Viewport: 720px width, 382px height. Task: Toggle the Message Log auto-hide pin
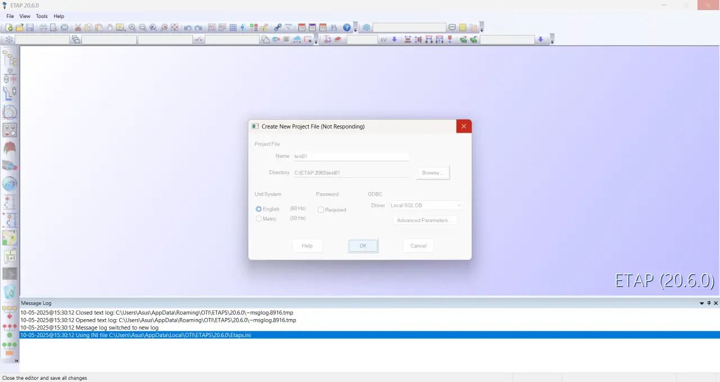tap(709, 303)
